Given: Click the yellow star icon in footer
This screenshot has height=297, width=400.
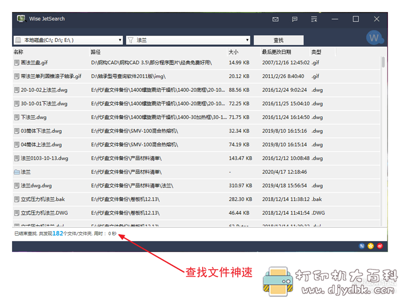Looking at the screenshot, I should pos(370,246).
